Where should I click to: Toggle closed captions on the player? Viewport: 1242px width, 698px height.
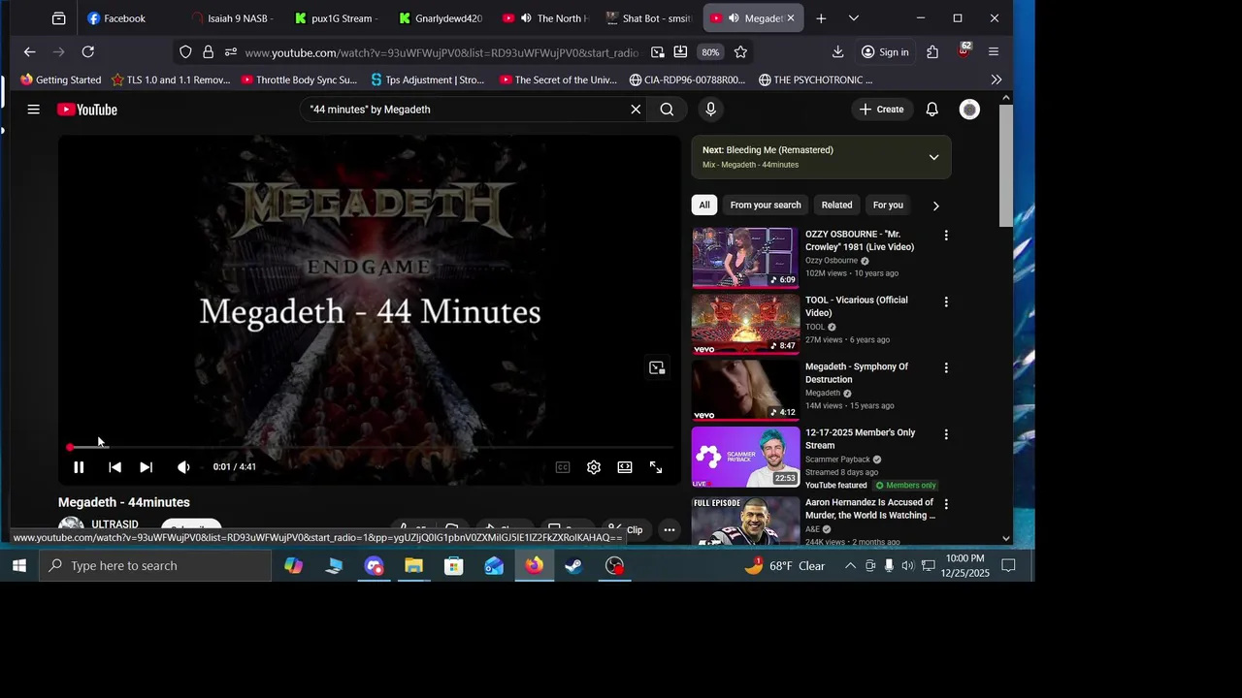coord(563,467)
